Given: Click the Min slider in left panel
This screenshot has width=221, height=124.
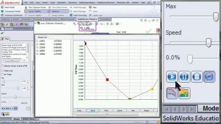Looking at the screenshot, I should pos(4,81).
